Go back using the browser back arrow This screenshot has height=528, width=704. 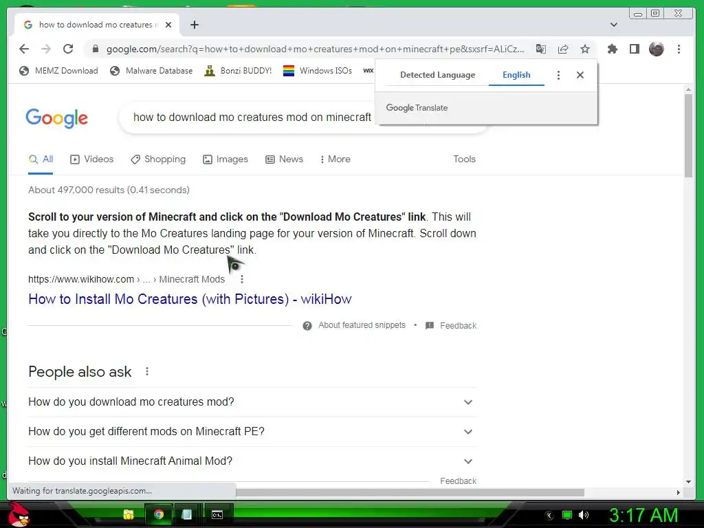point(24,49)
